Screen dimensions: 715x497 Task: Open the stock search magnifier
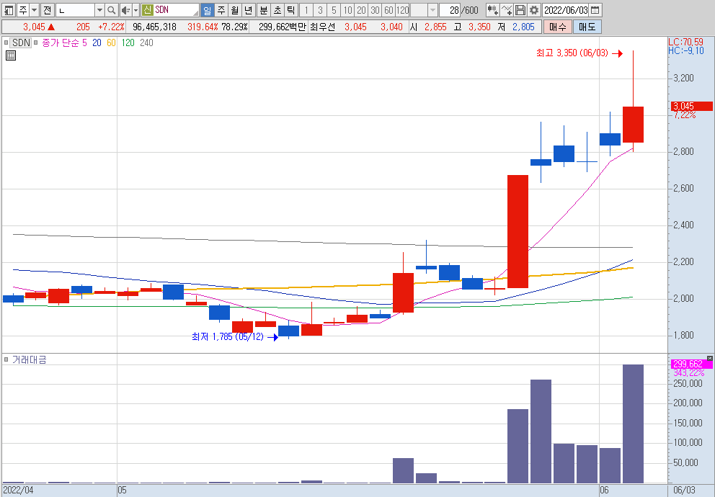pos(111,10)
